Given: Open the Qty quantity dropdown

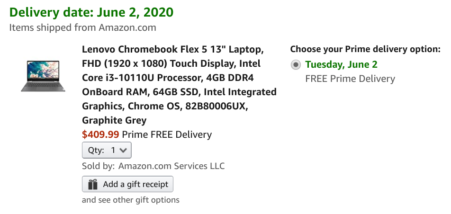Looking at the screenshot, I should pos(107,150).
